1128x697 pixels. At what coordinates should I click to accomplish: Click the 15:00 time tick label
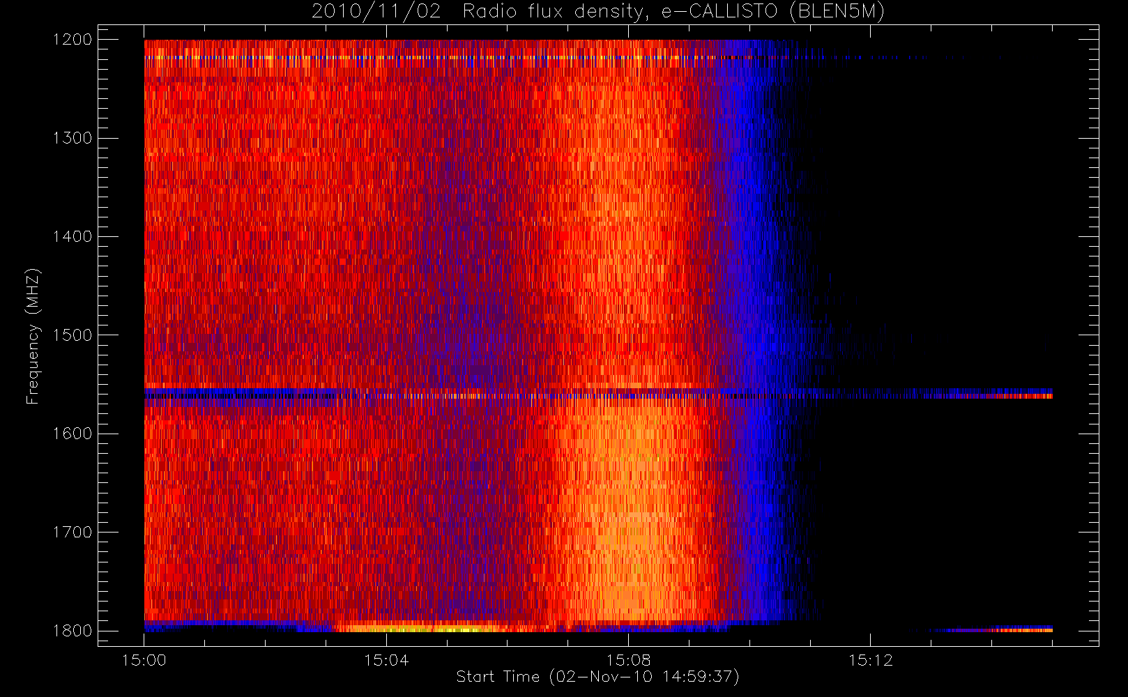tap(144, 660)
